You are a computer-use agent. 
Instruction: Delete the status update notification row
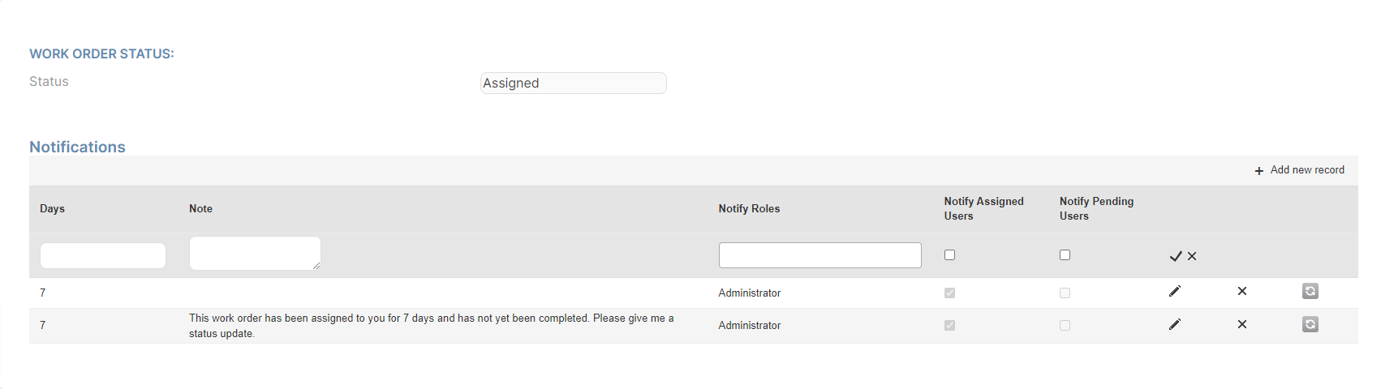pos(1242,324)
